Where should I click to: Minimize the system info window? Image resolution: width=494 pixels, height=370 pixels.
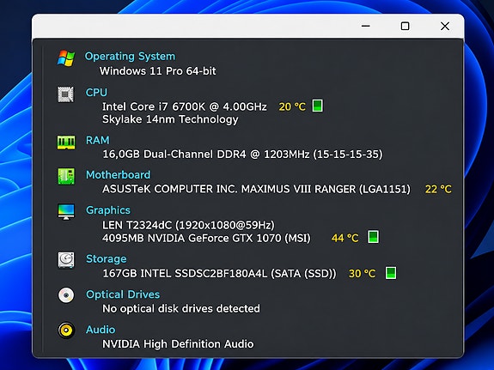(366, 26)
